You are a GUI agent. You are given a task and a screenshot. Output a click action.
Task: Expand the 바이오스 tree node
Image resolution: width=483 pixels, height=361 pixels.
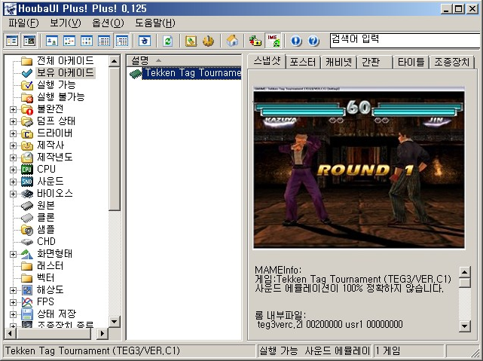pos(13,194)
